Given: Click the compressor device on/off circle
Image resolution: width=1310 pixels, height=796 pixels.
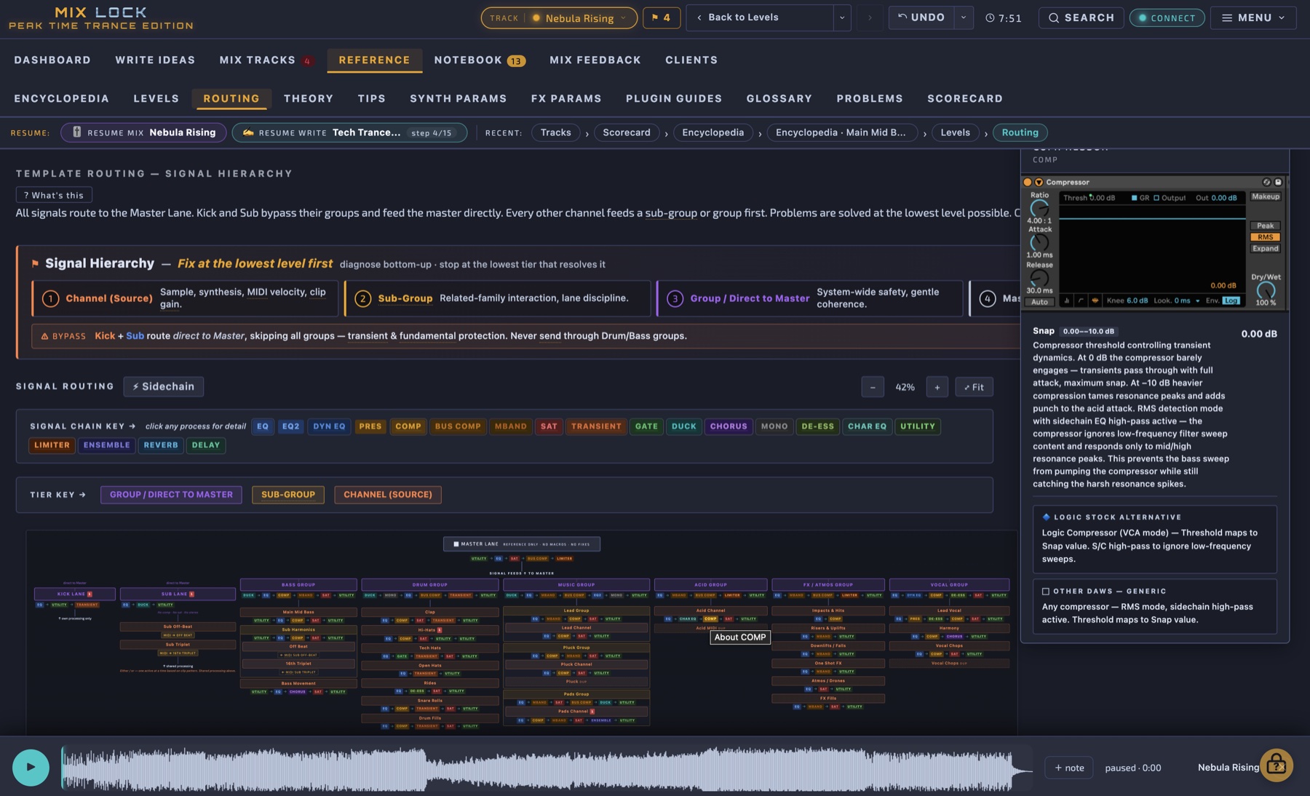Looking at the screenshot, I should pos(1027,183).
